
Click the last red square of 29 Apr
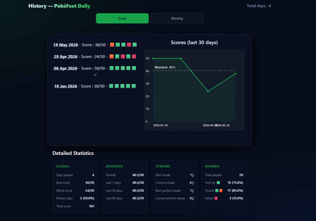(134, 56)
